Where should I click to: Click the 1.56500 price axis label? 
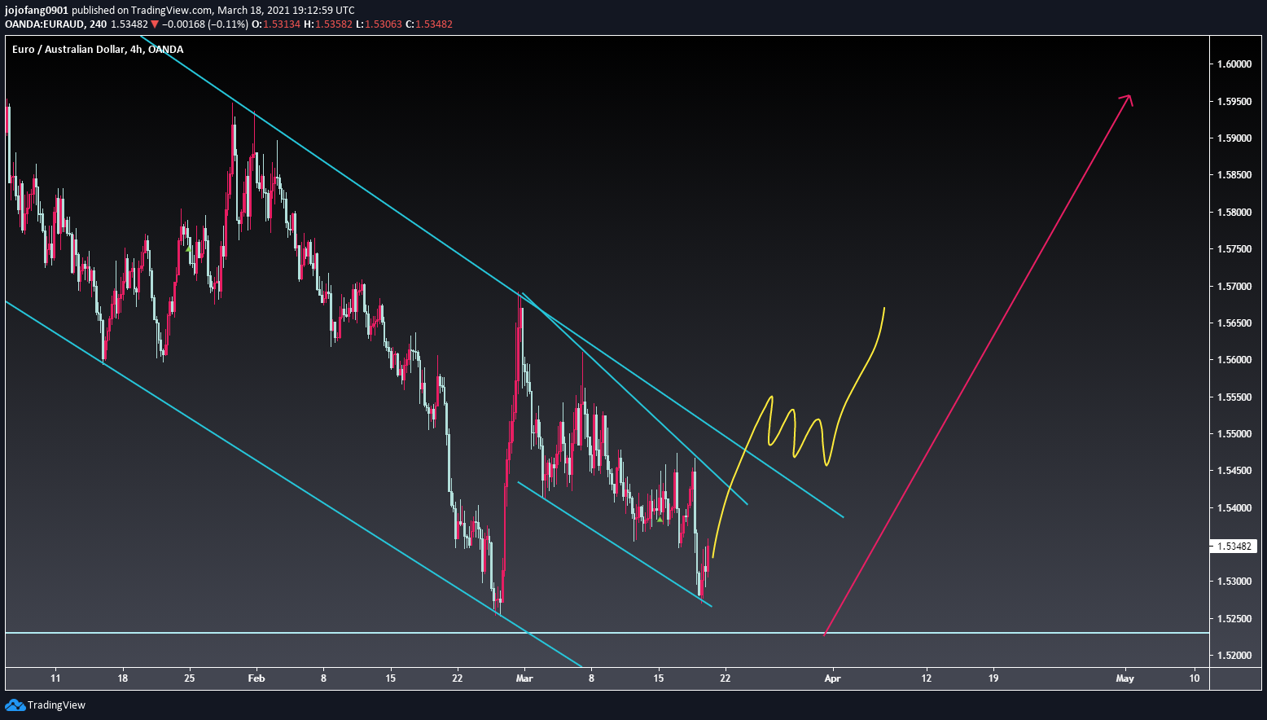[x=1234, y=323]
